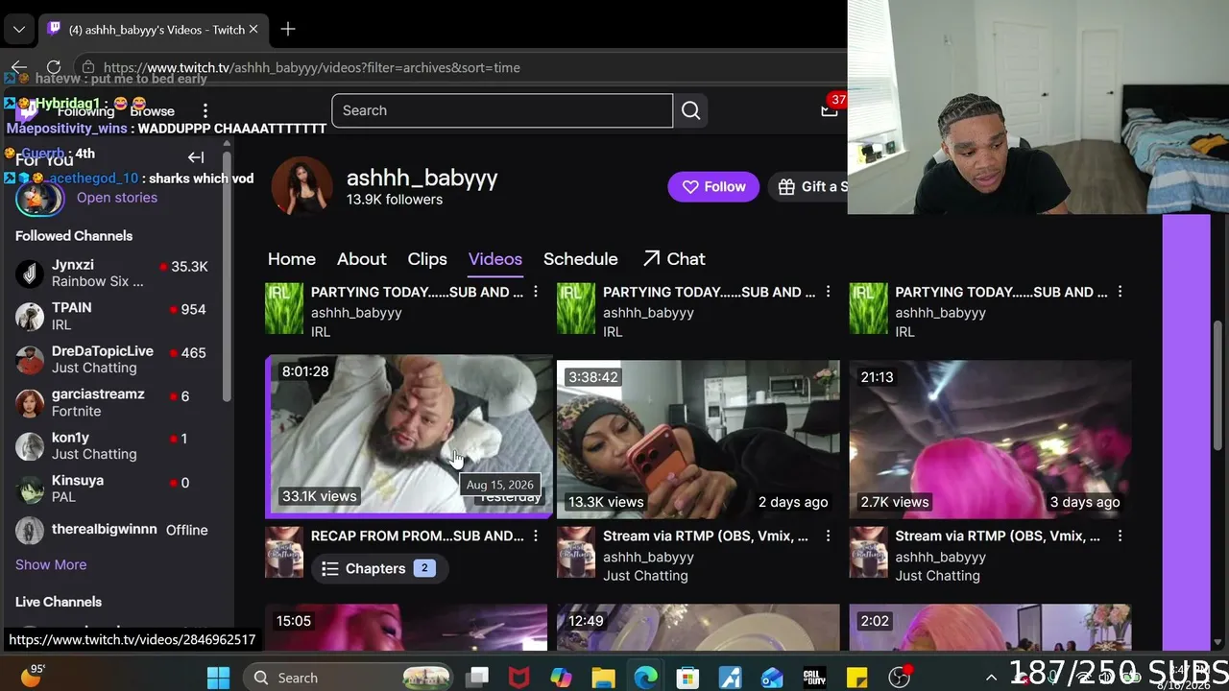The height and width of the screenshot is (691, 1229).
Task: Open the Twitch top nav more options menu
Action: (x=205, y=110)
